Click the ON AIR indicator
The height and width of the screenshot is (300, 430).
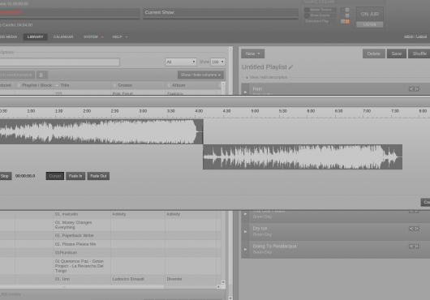[370, 15]
